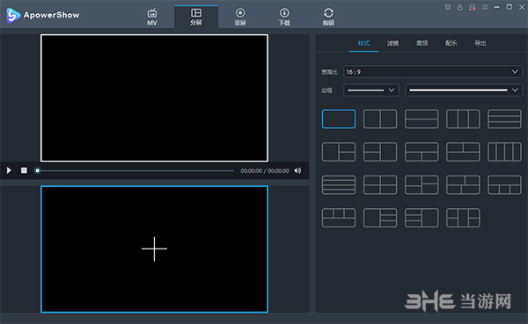Open the 16:9 aspect ratio dropdown
The width and height of the screenshot is (528, 324).
433,72
